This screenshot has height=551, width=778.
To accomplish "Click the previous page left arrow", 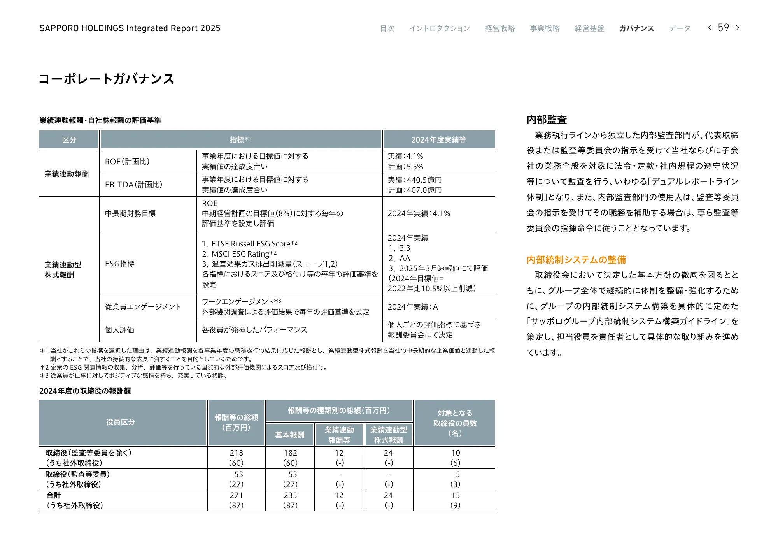I will point(712,28).
